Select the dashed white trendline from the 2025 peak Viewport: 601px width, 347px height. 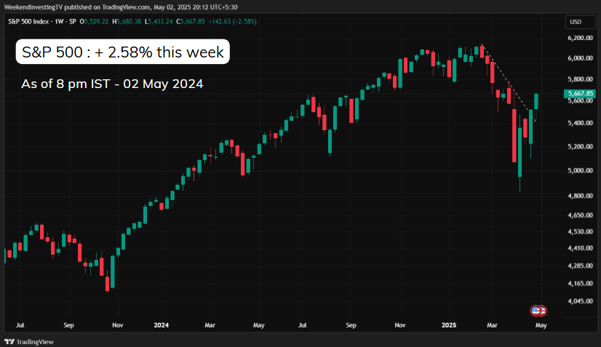pos(509,83)
